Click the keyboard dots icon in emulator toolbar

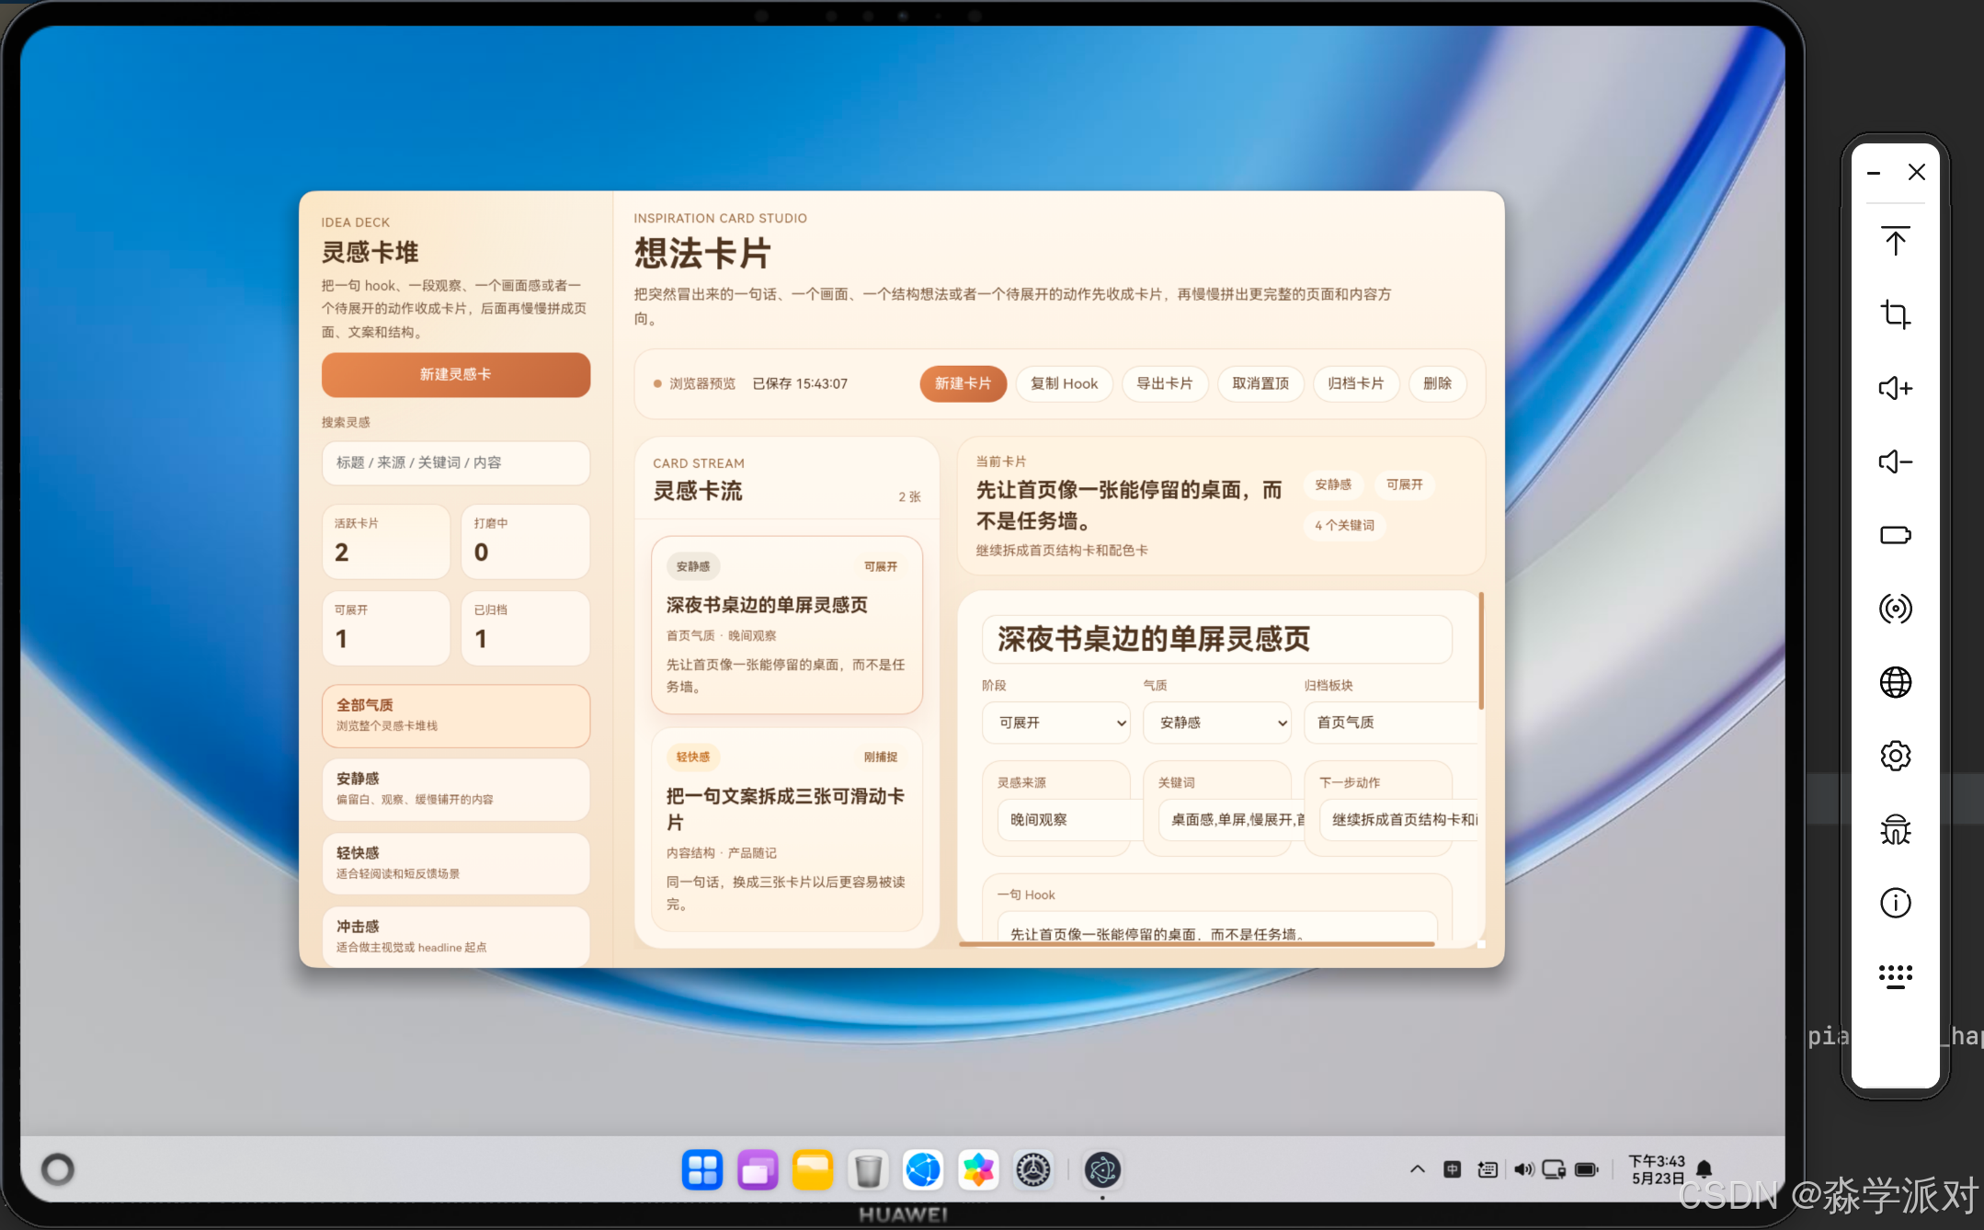[x=1895, y=975]
